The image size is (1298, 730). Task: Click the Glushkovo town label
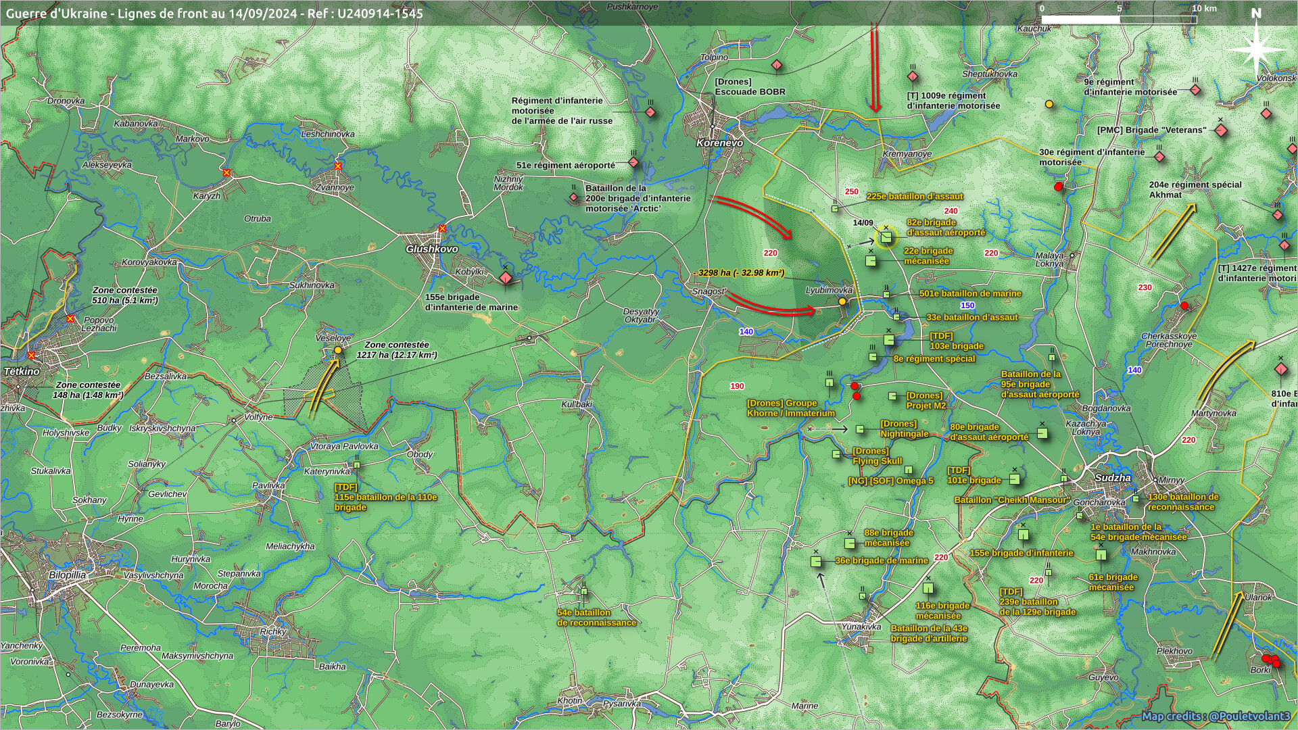point(431,249)
